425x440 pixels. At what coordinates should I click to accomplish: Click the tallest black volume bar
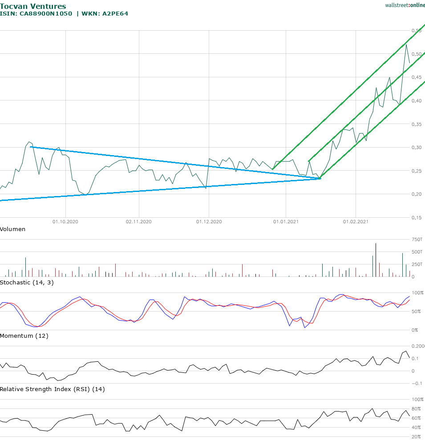376,260
